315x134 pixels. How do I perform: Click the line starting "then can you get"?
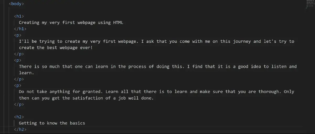pyautogui.click(x=86, y=98)
